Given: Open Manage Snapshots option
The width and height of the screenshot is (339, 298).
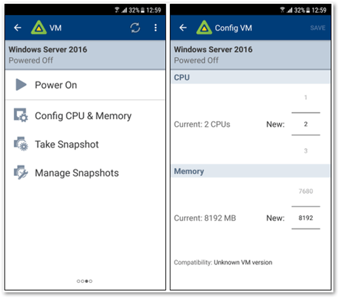Looking at the screenshot, I should tap(85, 173).
